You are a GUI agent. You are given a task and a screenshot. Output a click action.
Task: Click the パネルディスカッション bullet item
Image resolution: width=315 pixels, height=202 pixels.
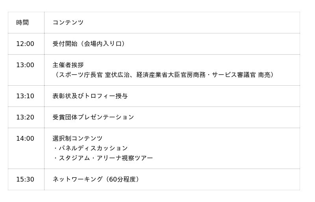coord(93,148)
